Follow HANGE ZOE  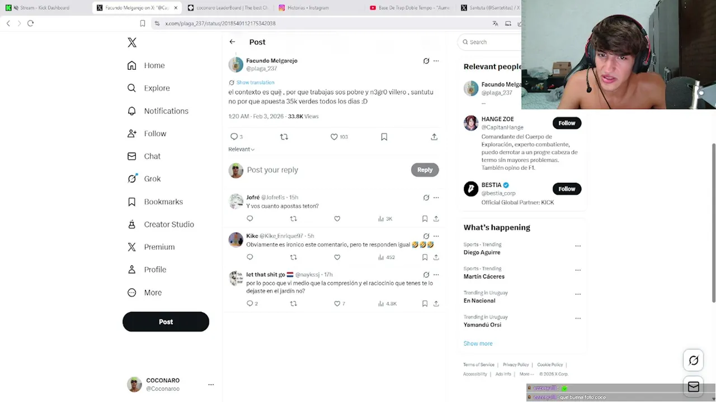(567, 123)
